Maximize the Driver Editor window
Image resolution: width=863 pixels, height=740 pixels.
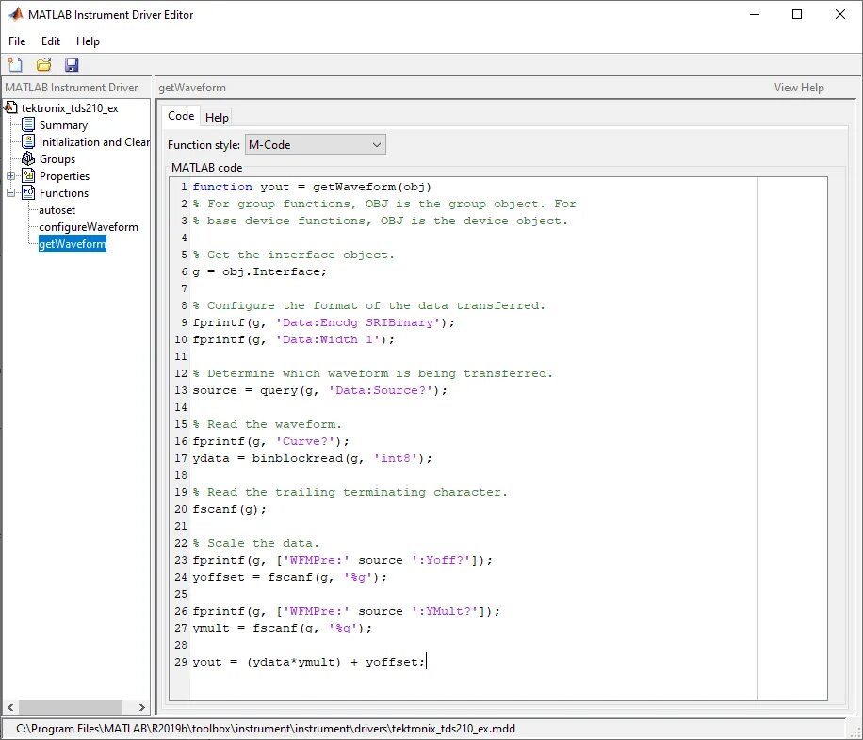[x=797, y=14]
